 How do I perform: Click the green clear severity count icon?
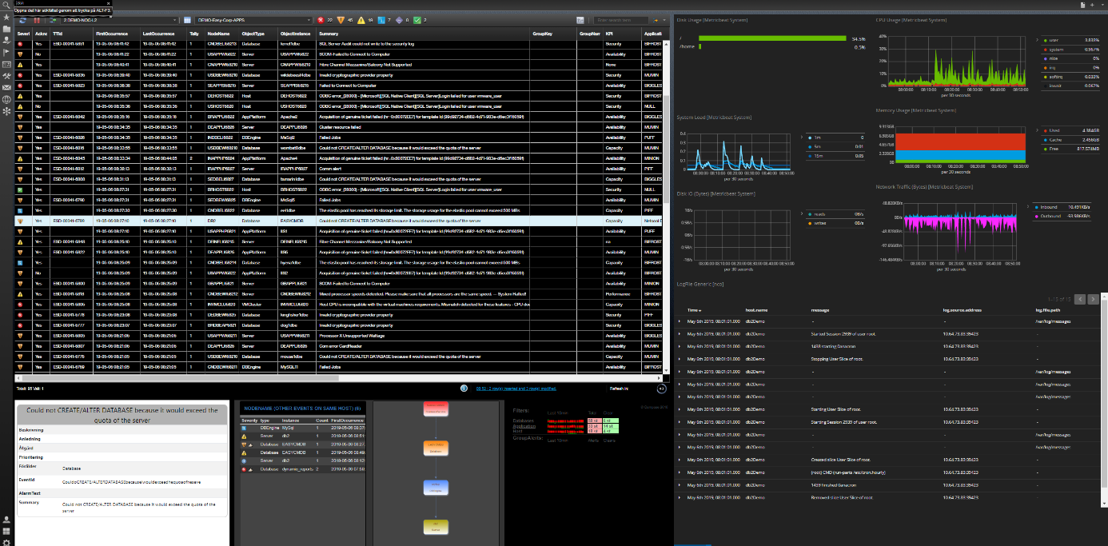click(416, 20)
